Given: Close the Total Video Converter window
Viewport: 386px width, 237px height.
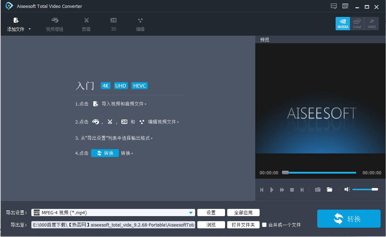Looking at the screenshot, I should point(376,7).
